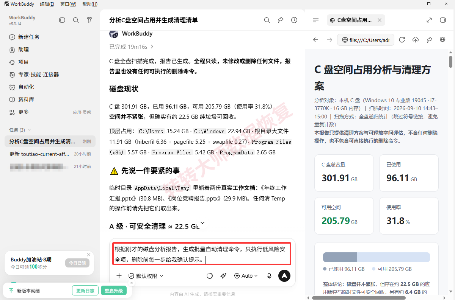The height and width of the screenshot is (300, 455).
Task: Click the WorkBuddy avatar icon
Action: click(x=114, y=34)
